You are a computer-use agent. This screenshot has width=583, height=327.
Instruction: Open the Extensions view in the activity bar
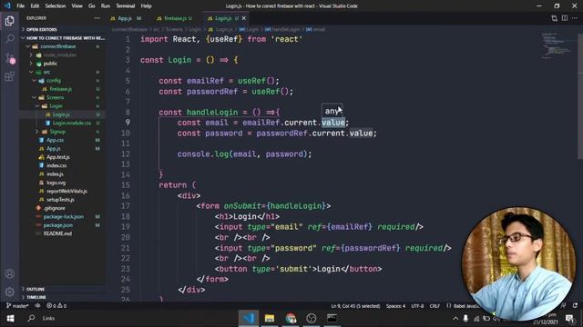(x=10, y=76)
